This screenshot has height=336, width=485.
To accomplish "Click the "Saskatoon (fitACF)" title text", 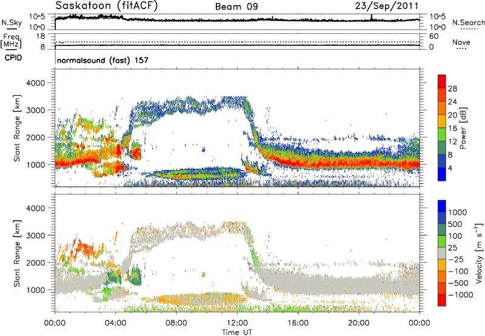I will [107, 5].
